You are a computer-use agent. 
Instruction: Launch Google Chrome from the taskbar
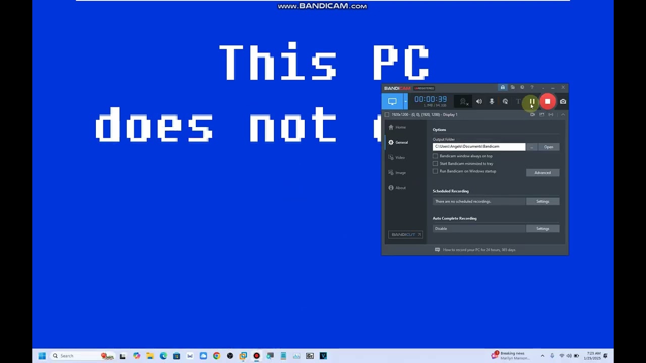coord(217,356)
